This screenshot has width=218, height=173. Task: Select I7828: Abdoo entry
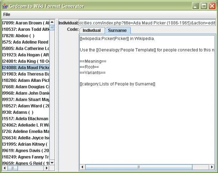26,36
